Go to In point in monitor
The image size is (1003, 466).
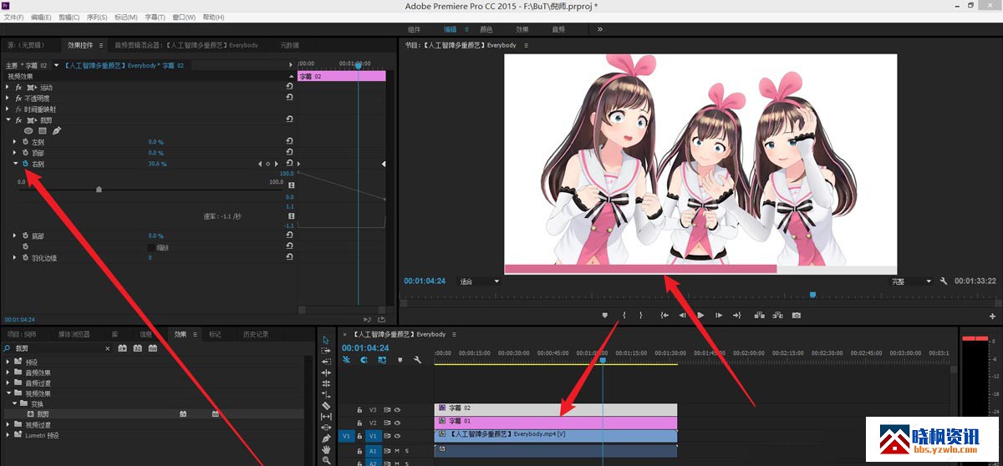[x=664, y=315]
